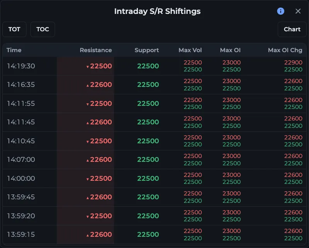Switch to the TOC view
Image resolution: width=309 pixels, height=248 pixels.
pyautogui.click(x=42, y=29)
